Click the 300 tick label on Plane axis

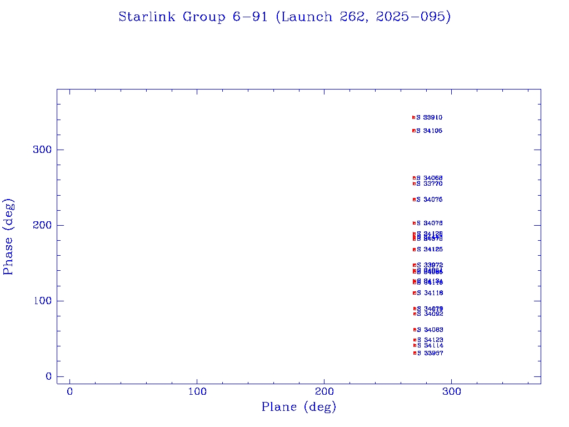tap(451, 391)
